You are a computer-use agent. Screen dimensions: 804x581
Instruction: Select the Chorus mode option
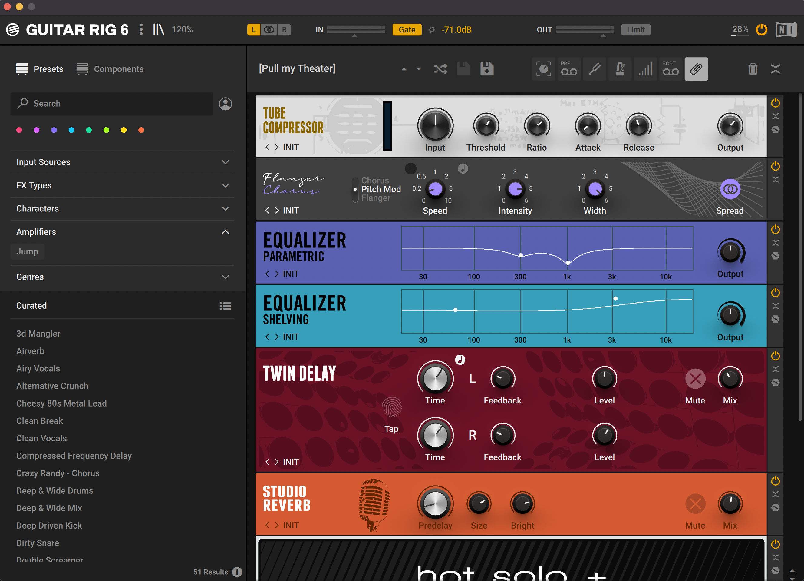tap(375, 181)
